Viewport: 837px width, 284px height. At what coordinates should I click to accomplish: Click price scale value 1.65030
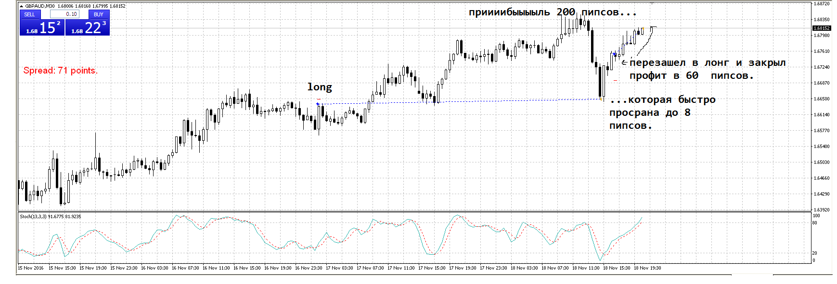[822, 162]
